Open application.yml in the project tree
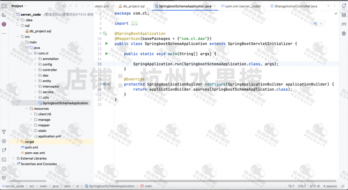 [x=49, y=136]
